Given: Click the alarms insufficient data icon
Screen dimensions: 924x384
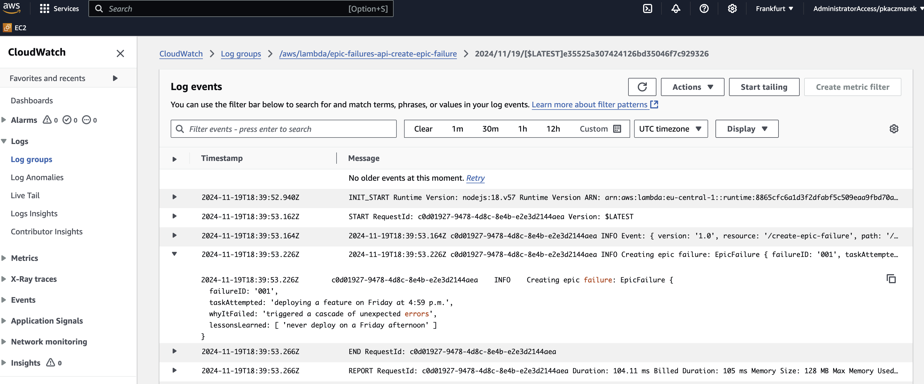Looking at the screenshot, I should point(86,120).
